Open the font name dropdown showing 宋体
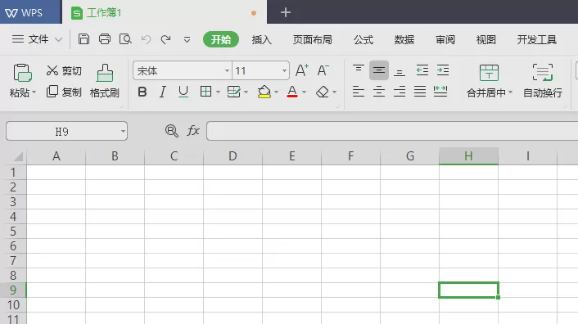The height and width of the screenshot is (324, 578). pyautogui.click(x=227, y=70)
